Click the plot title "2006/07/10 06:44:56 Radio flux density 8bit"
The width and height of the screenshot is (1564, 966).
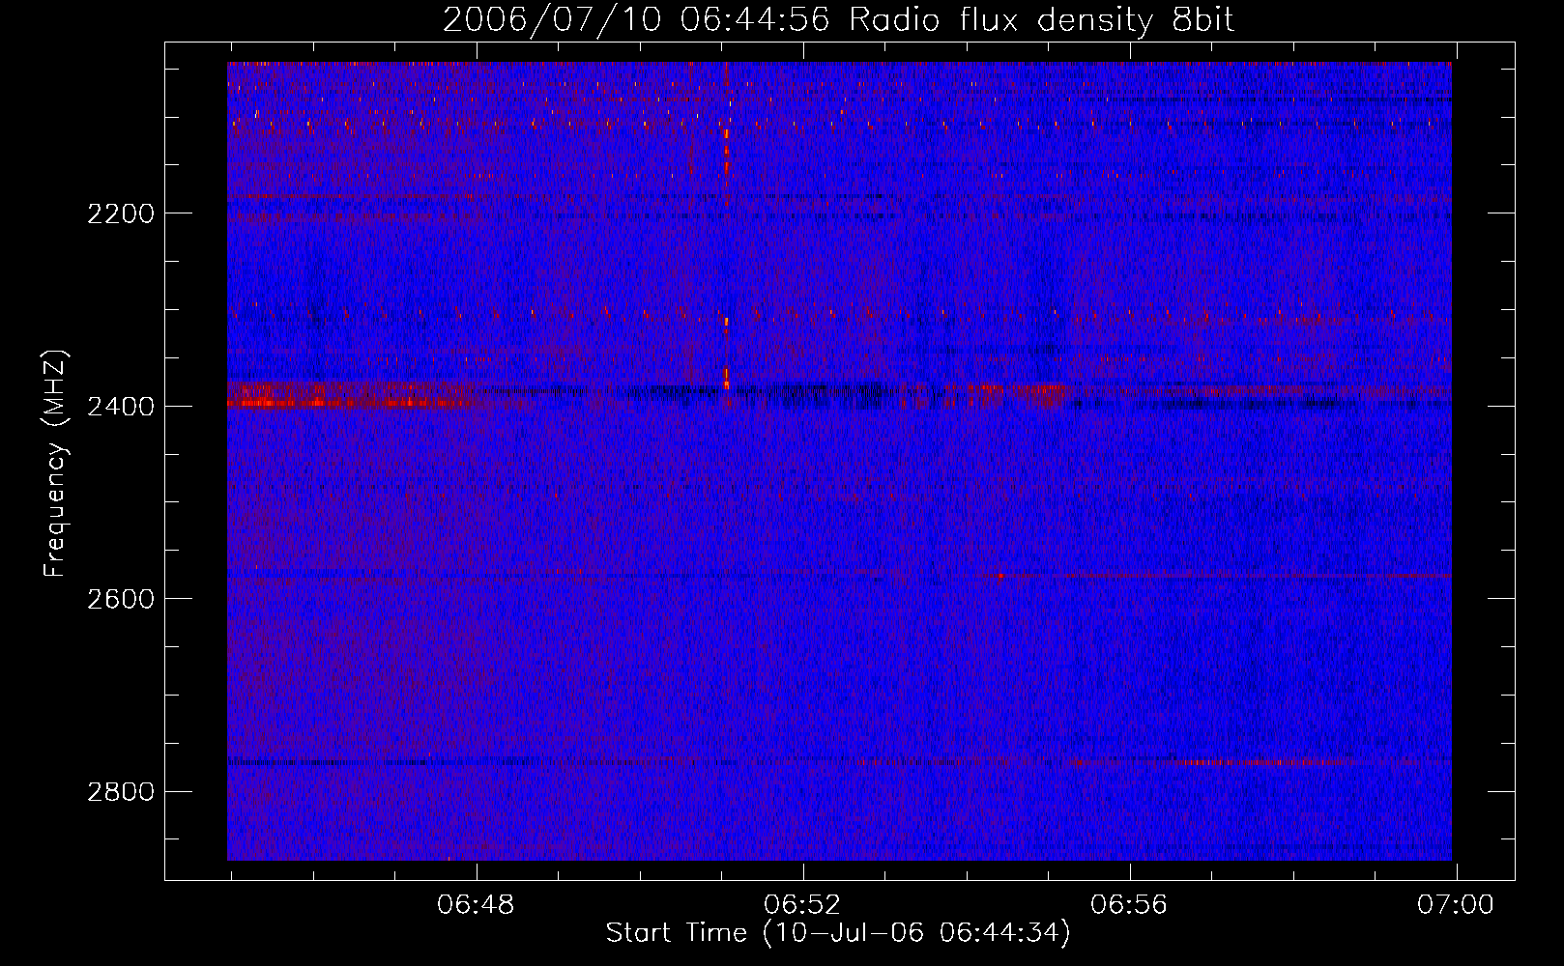click(x=838, y=19)
